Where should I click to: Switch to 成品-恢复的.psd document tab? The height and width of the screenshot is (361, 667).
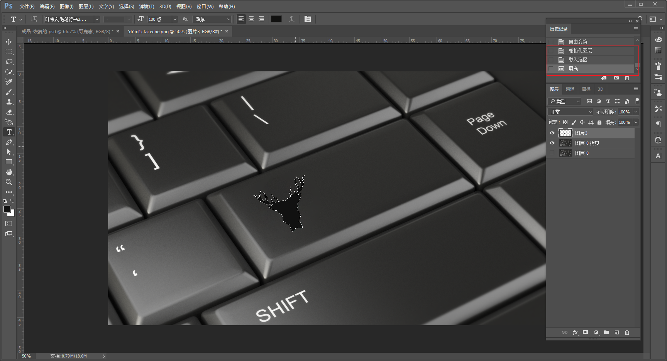click(67, 32)
